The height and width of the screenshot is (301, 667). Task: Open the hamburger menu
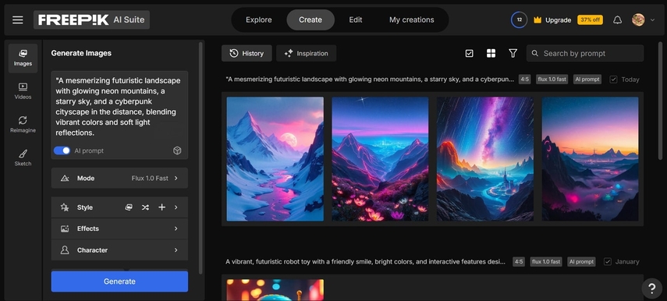click(18, 20)
